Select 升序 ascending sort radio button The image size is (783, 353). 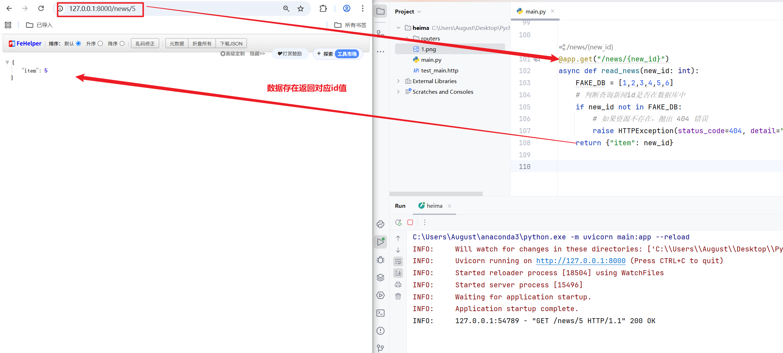[x=100, y=44]
